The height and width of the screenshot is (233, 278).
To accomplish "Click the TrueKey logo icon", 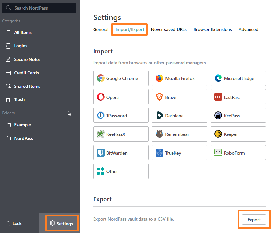I will pyautogui.click(x=159, y=153).
